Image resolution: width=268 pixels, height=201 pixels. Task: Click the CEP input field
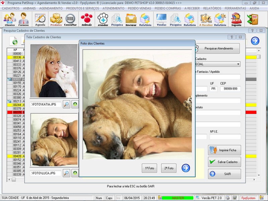(x=230, y=89)
